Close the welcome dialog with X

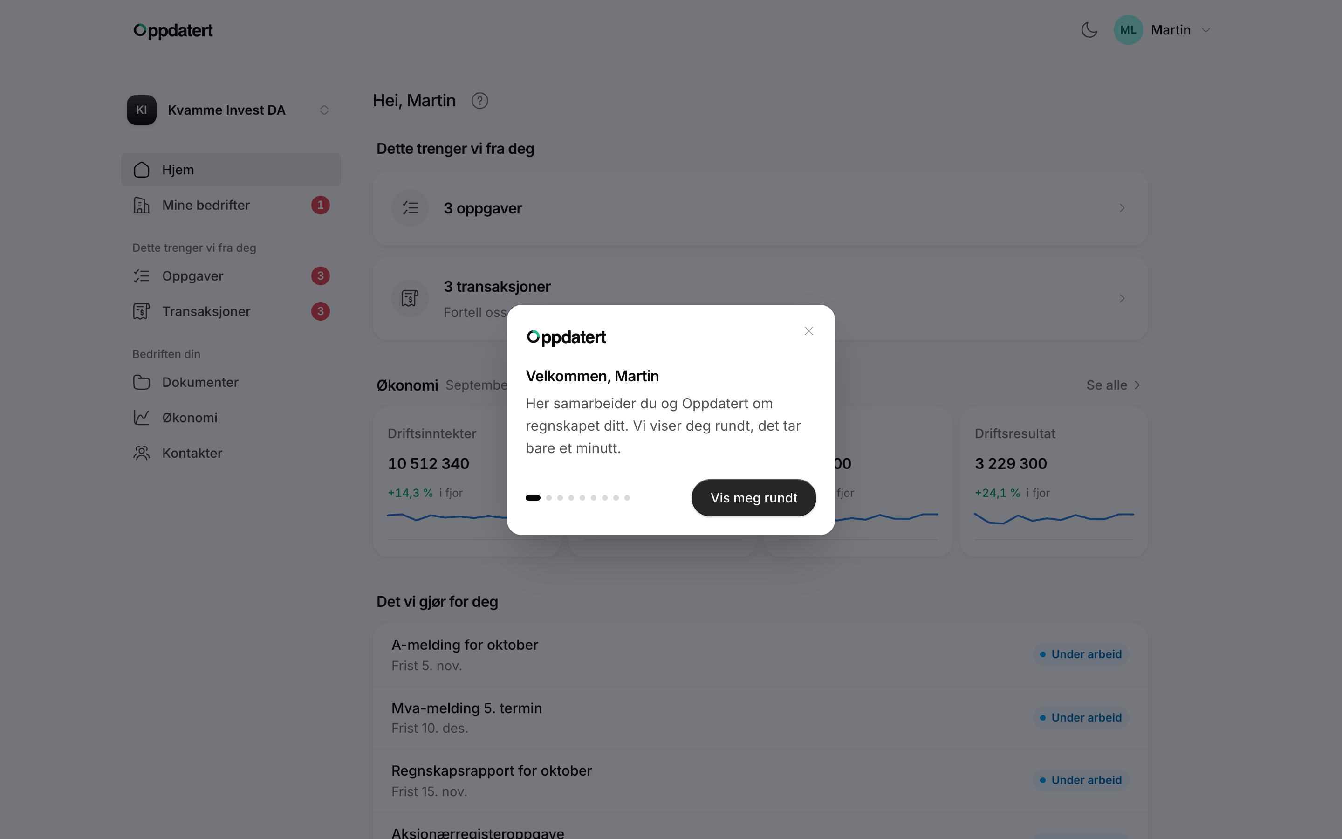tap(808, 331)
